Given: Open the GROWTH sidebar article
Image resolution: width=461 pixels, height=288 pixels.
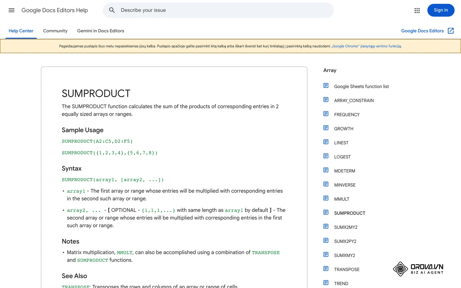Looking at the screenshot, I should [x=344, y=129].
